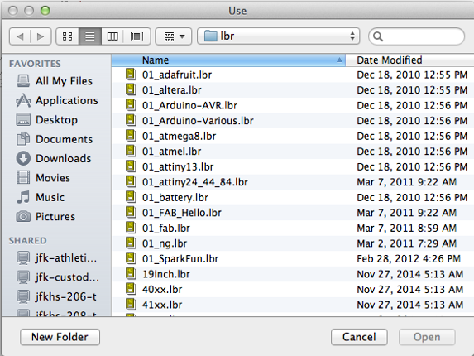Select 01_attiny24_44_84.lbr file icon
The image size is (474, 356).
click(x=131, y=181)
